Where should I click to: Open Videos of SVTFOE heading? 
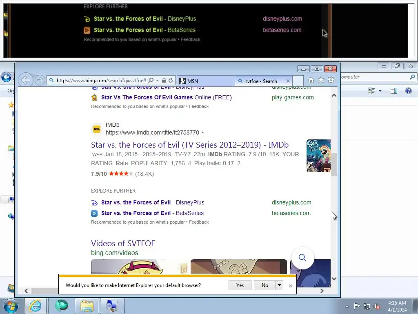pyautogui.click(x=123, y=243)
